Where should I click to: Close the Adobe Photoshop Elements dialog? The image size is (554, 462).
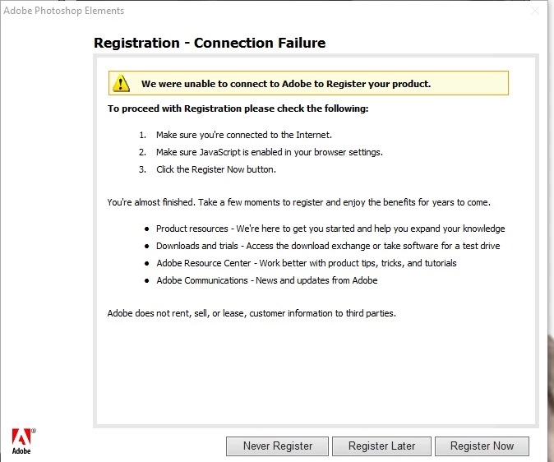click(535, 11)
